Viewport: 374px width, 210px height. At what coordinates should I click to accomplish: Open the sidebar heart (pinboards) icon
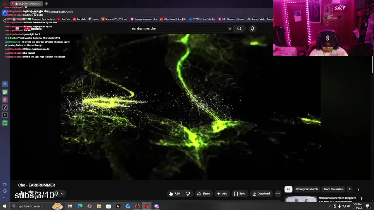[x=5, y=185]
